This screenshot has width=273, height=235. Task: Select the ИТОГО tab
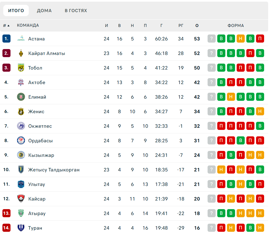(16, 11)
